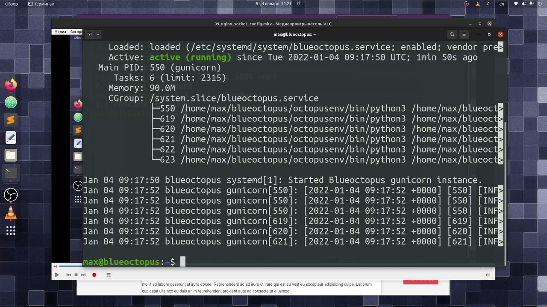Stop VLC playback
547x307 pixels.
76,275
